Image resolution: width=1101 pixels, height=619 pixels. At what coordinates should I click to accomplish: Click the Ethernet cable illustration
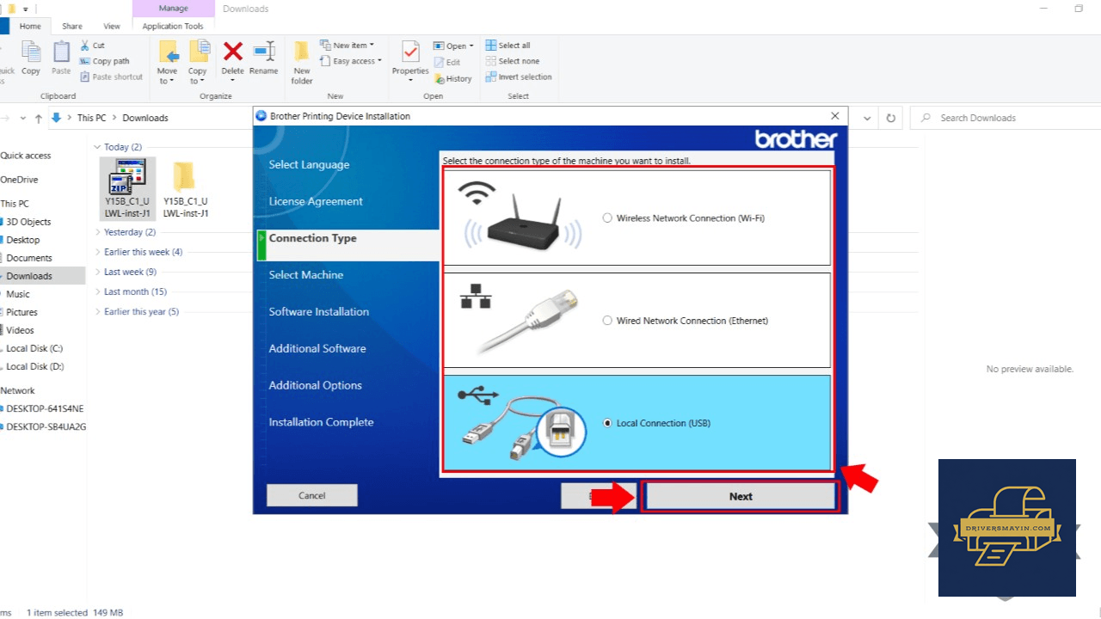520,320
